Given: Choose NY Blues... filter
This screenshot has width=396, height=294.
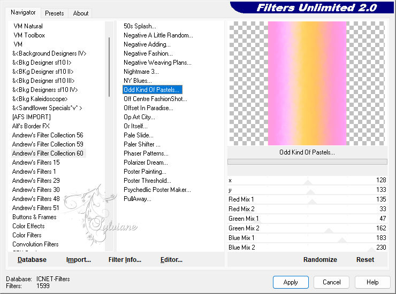Looking at the screenshot, I should click(x=138, y=81).
